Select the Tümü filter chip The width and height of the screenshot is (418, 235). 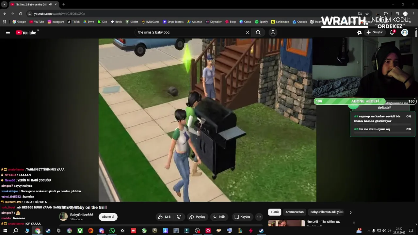pos(275,212)
